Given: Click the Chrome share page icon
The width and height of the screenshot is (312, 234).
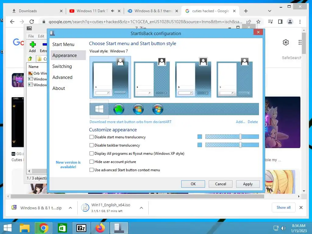Looking at the screenshot, I should [x=249, y=22].
